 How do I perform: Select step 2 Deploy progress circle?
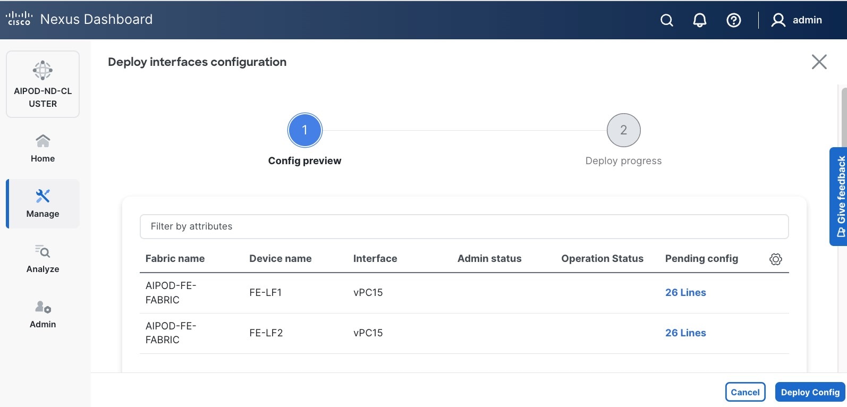623,130
